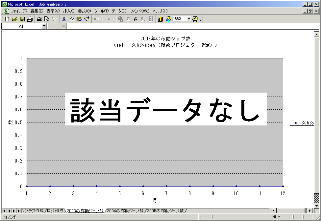Save the workbook using the floppy disk icon
The height and width of the screenshot is (221, 321).
click(22, 19)
